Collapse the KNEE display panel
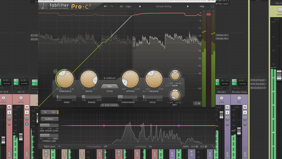This screenshot has width=282, height=159. tap(134, 43)
